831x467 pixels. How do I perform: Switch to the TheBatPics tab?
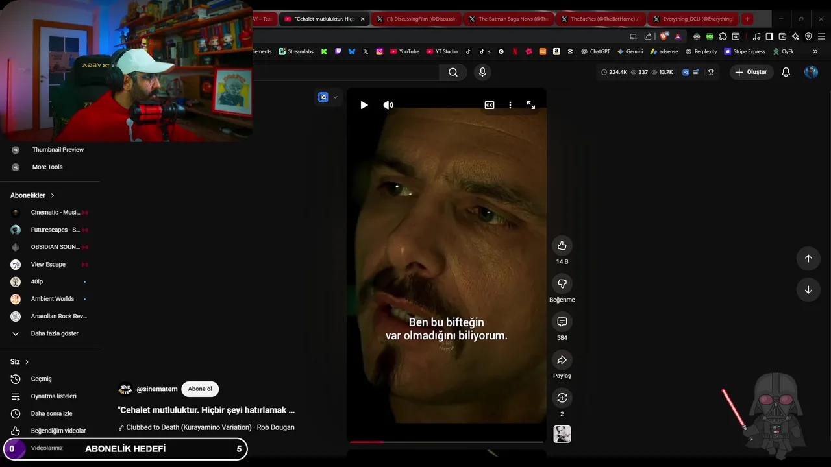pos(601,19)
